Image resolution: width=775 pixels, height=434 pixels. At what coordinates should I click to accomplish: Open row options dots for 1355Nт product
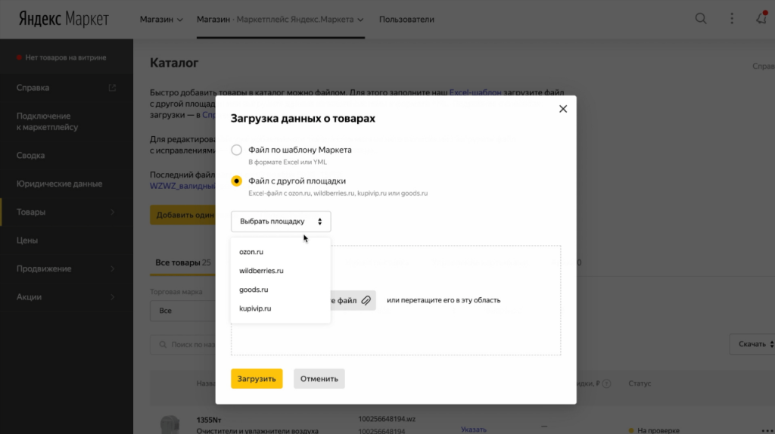coord(769,430)
